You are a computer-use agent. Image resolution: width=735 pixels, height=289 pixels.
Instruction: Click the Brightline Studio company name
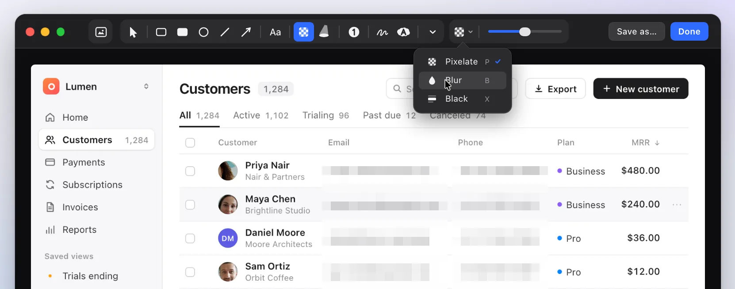coord(278,211)
